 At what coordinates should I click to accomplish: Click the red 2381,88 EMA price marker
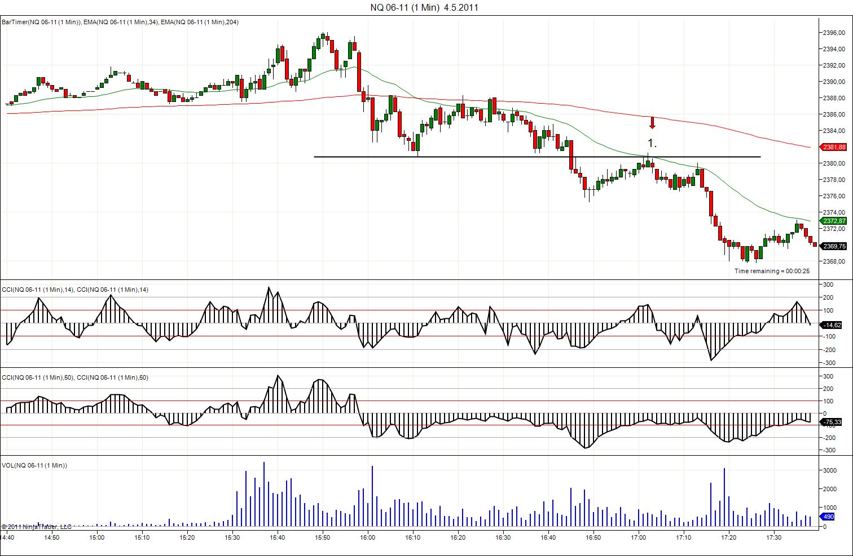[834, 147]
